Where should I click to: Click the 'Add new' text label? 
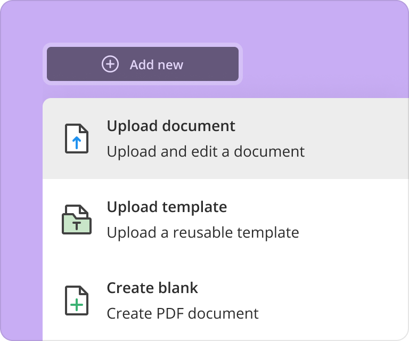[x=156, y=65]
